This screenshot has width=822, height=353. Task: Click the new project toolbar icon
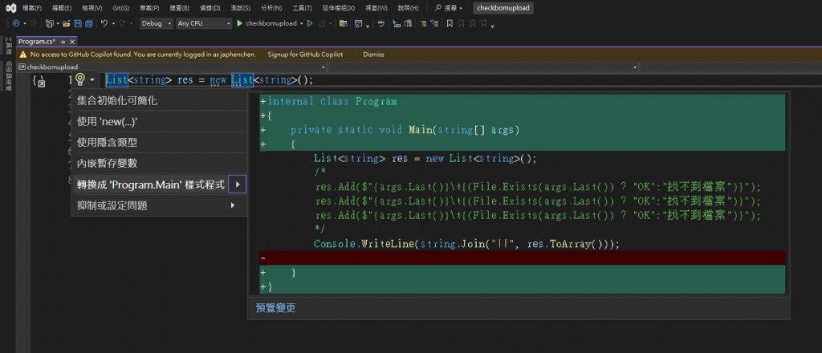tap(49, 23)
